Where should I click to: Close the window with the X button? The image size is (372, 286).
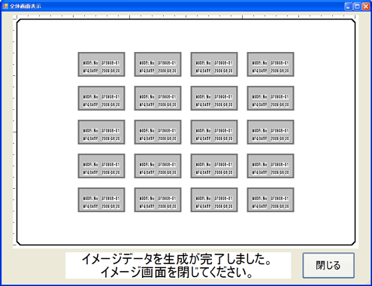click(x=366, y=6)
